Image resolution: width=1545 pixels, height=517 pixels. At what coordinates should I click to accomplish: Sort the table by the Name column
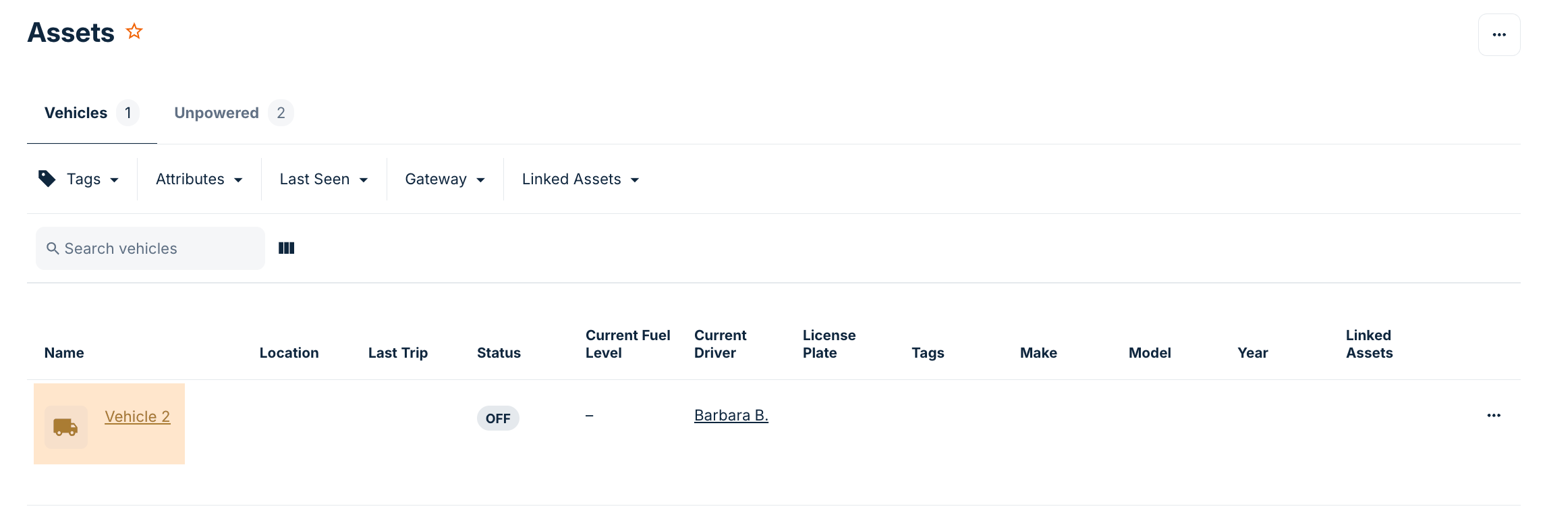63,352
